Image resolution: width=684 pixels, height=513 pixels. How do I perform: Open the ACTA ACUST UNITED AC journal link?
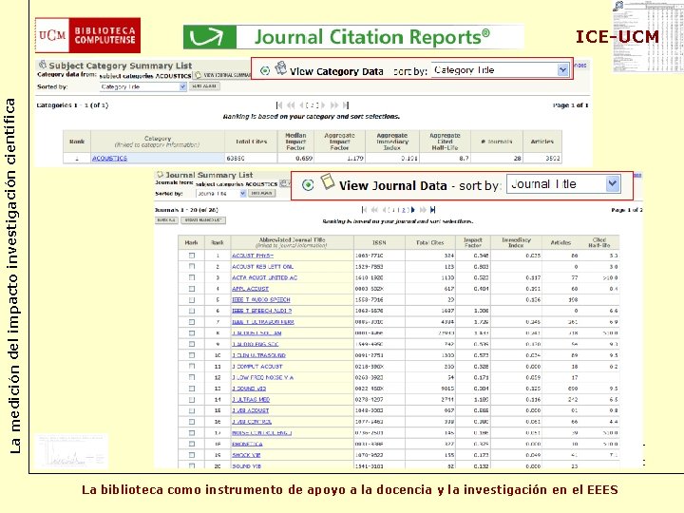tap(264, 277)
